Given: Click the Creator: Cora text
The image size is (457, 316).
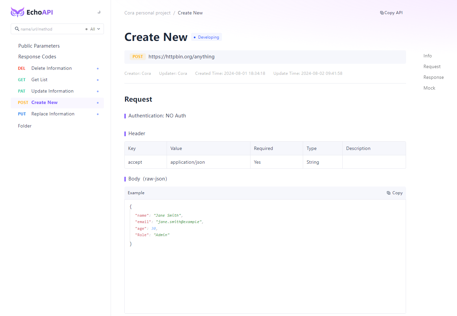Looking at the screenshot, I should 137,73.
